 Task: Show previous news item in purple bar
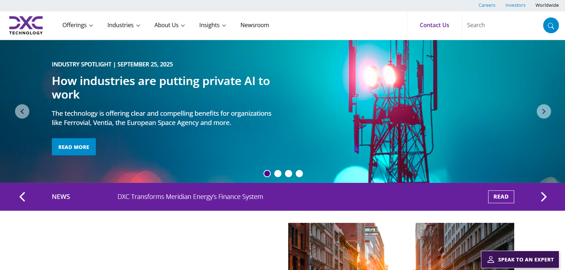click(22, 197)
